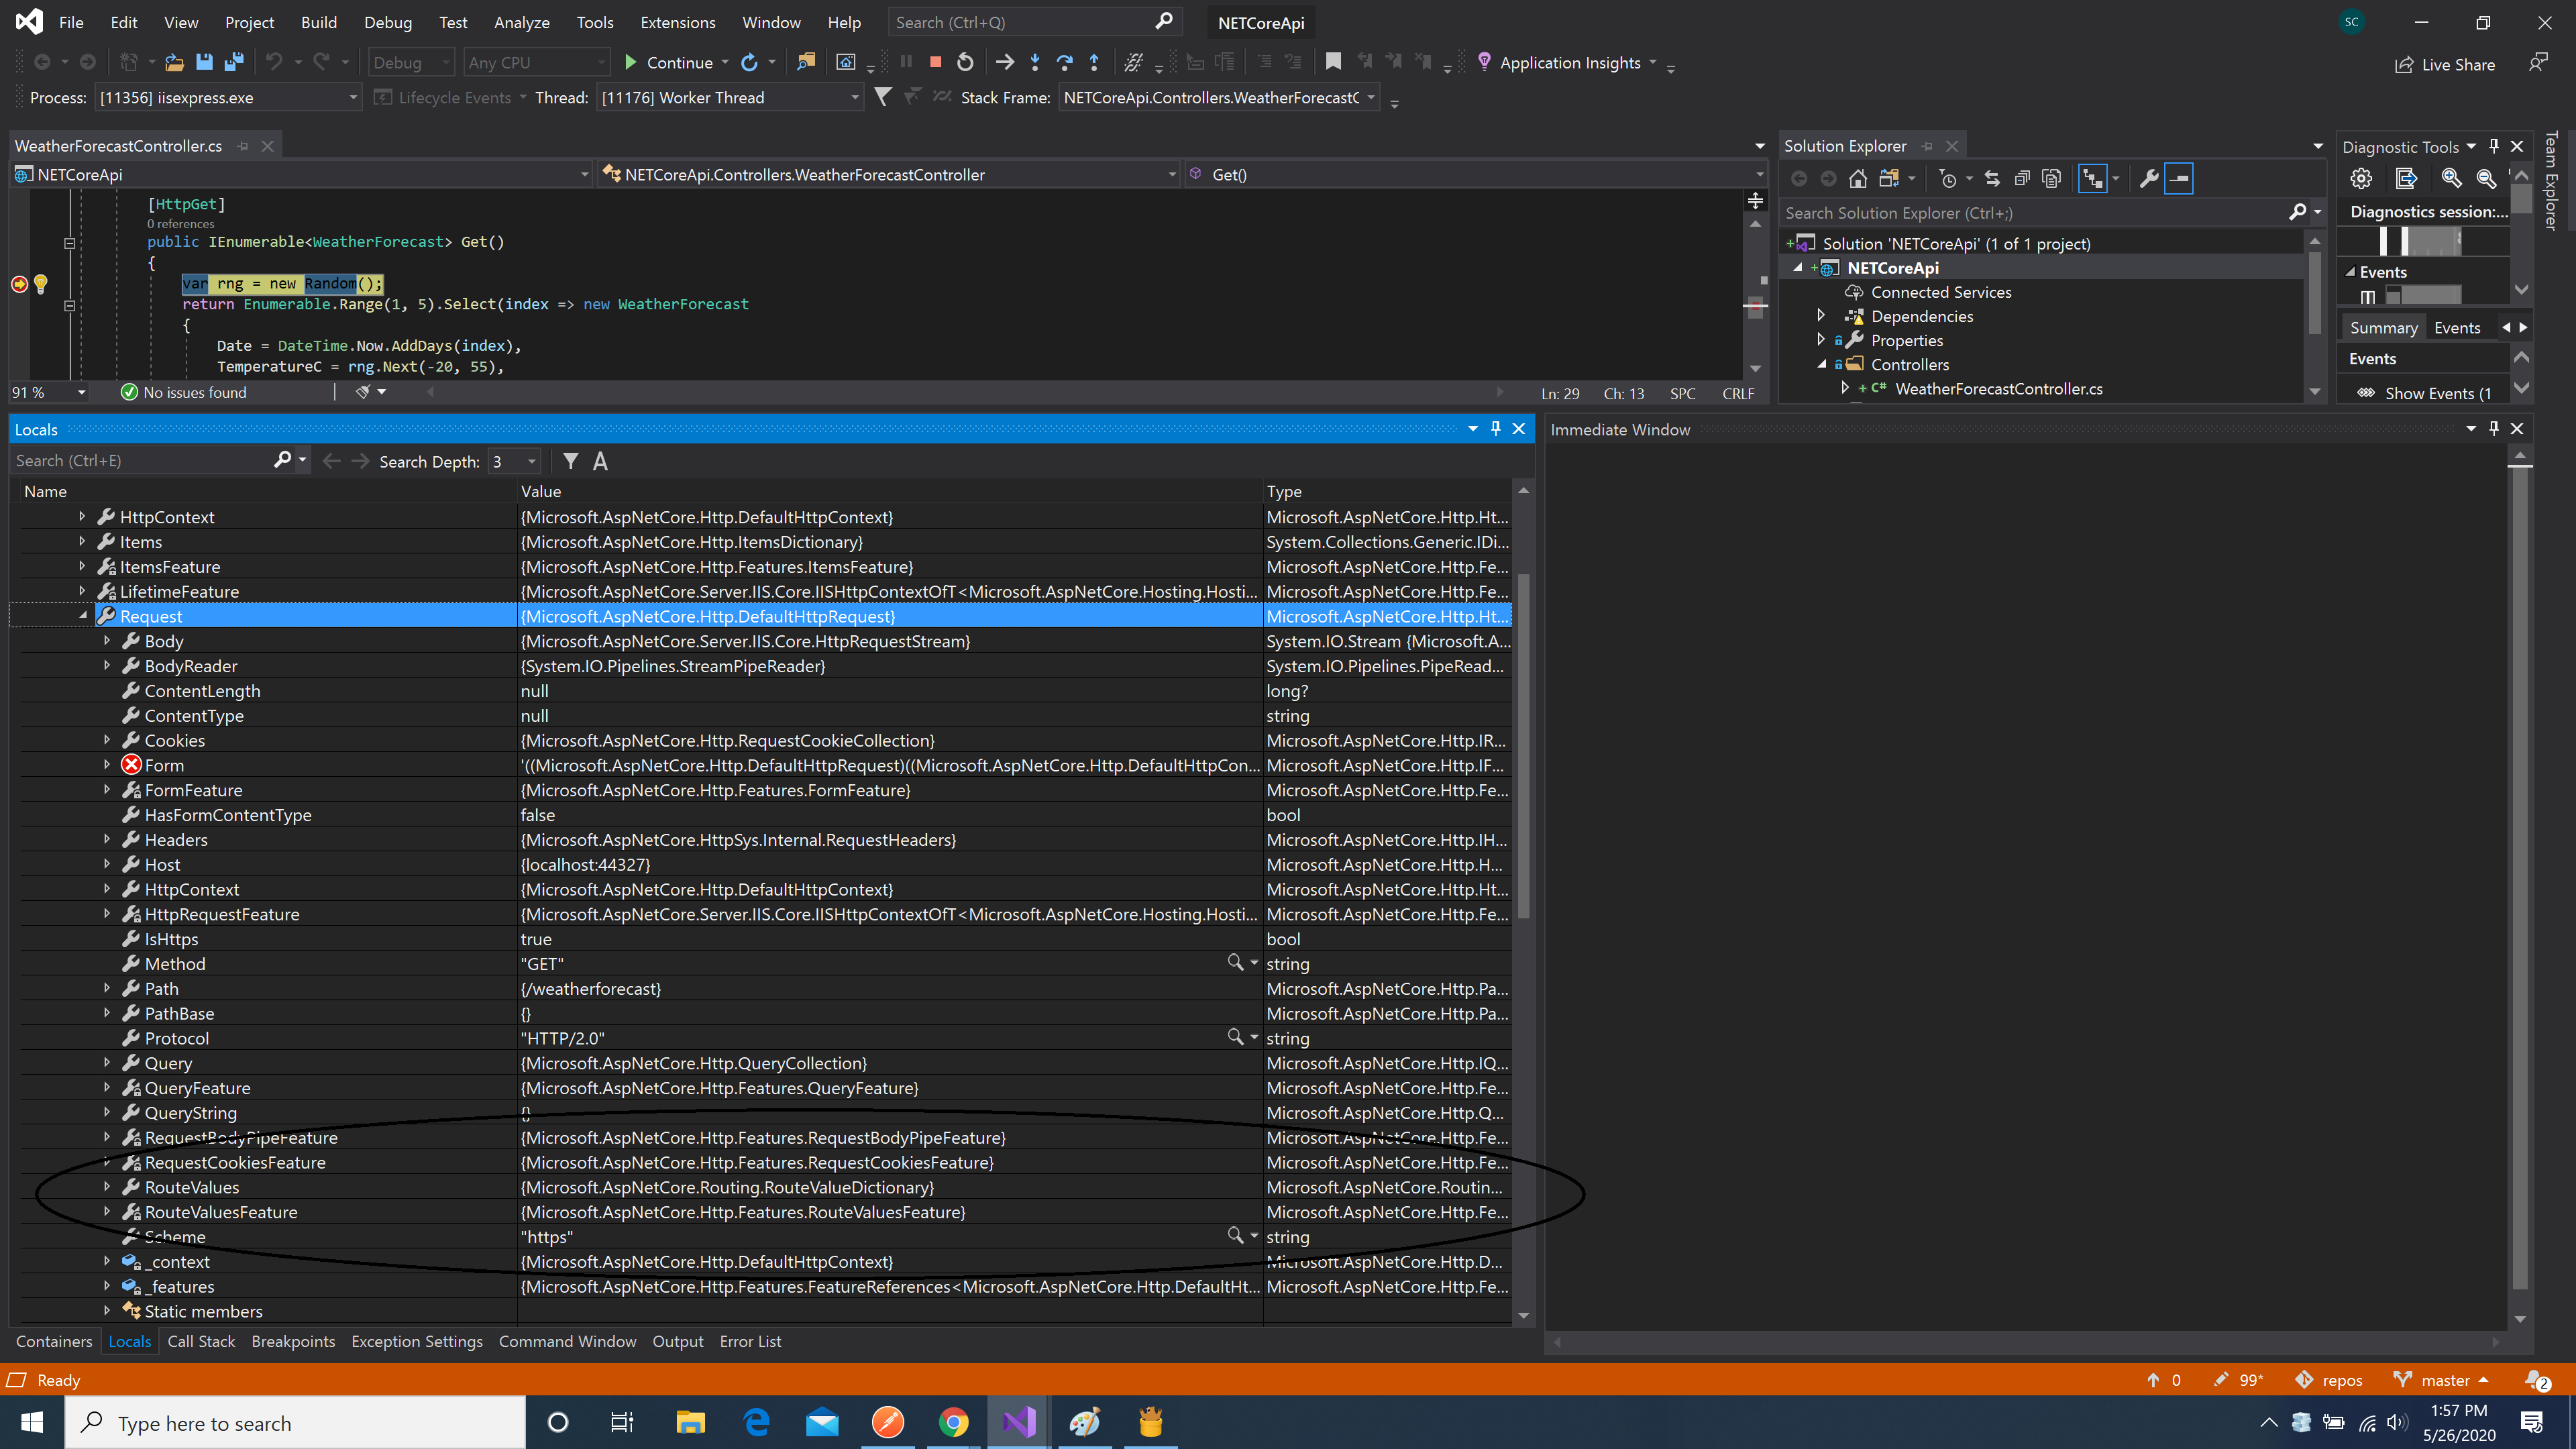
Task: Click the Diagnostic Tools settings gear icon
Action: [x=2361, y=178]
